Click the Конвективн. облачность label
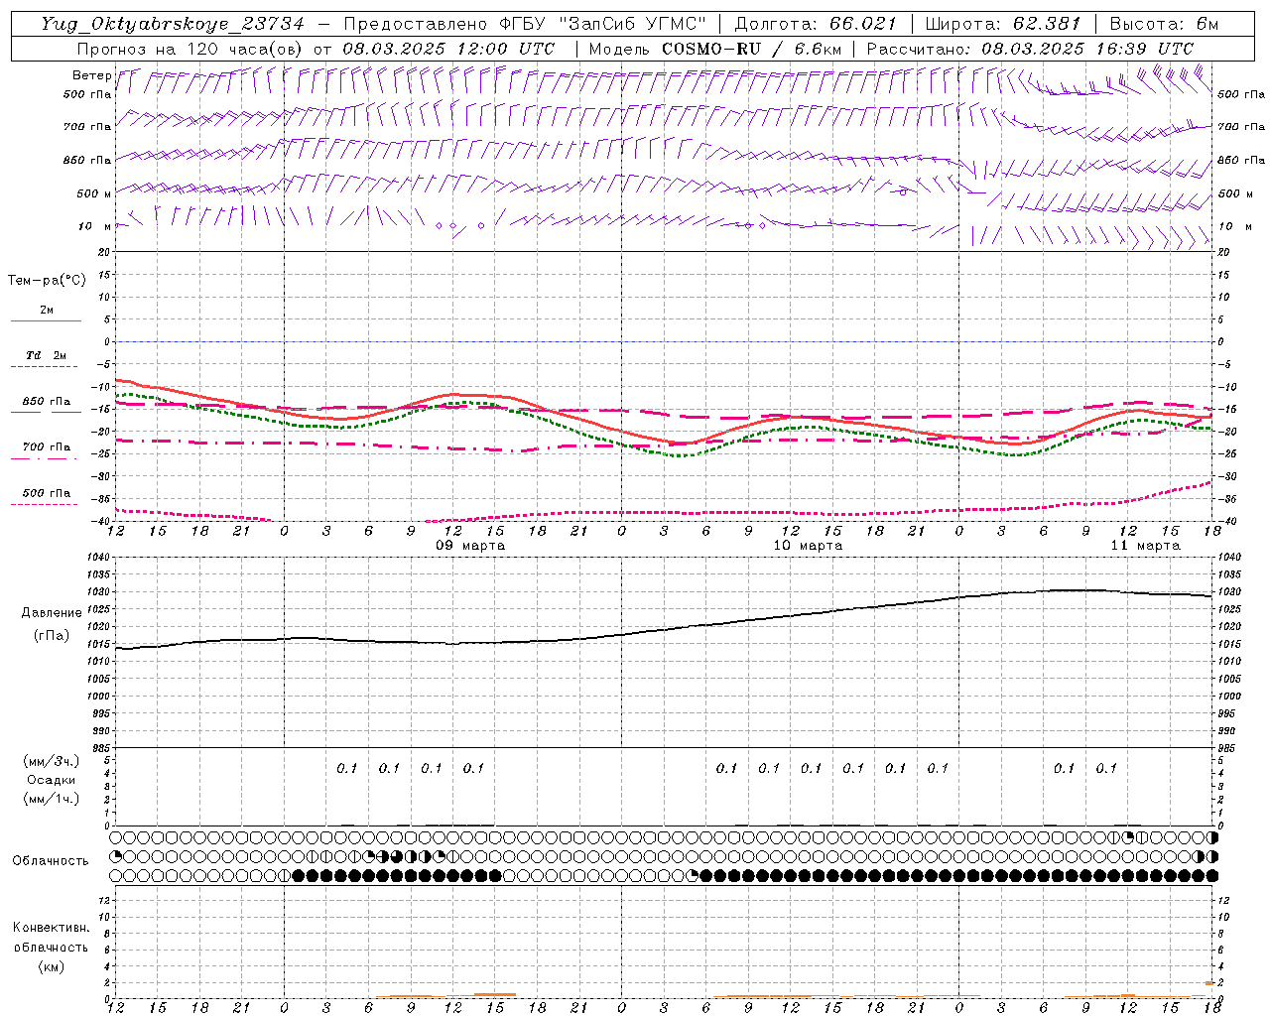The width and height of the screenshot is (1270, 1016). point(51,938)
